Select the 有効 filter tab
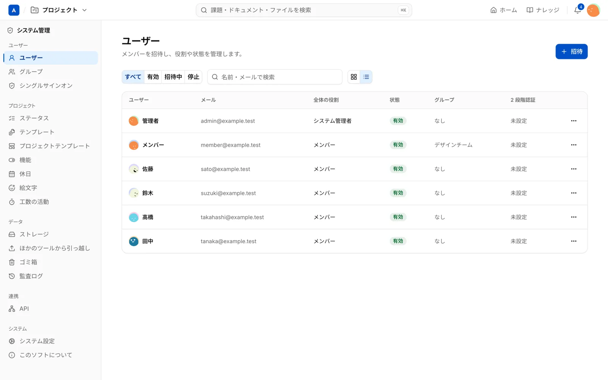This screenshot has width=608, height=380. coord(153,77)
